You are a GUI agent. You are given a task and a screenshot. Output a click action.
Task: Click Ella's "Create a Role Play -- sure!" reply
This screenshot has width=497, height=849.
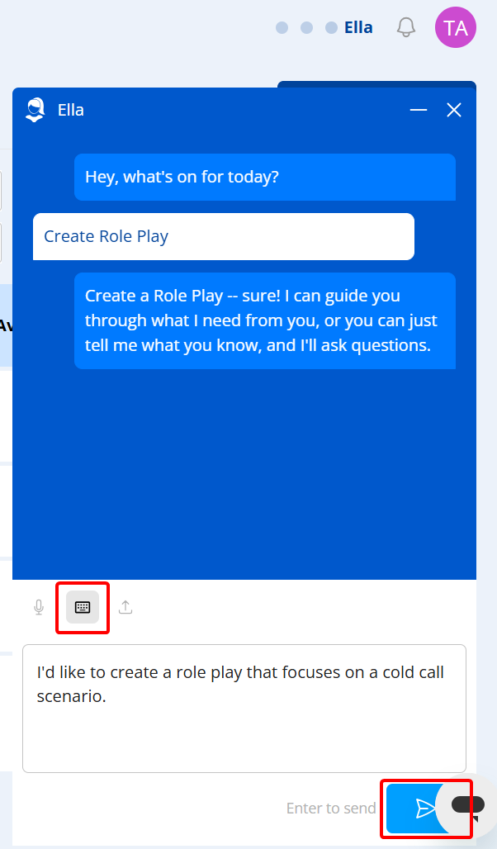[x=264, y=320]
